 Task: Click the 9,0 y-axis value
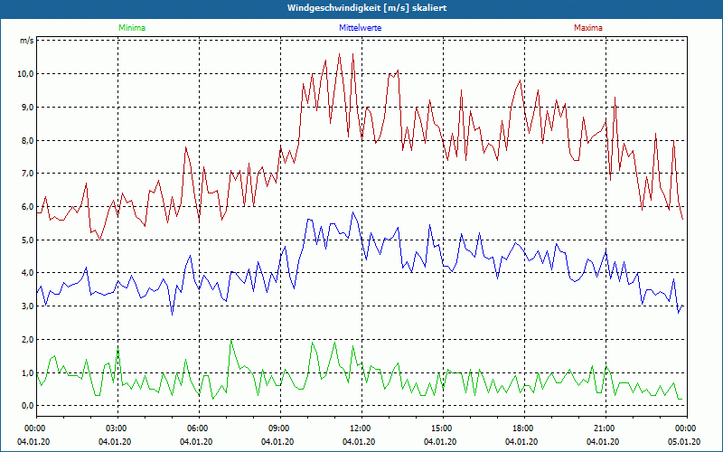[x=26, y=107]
